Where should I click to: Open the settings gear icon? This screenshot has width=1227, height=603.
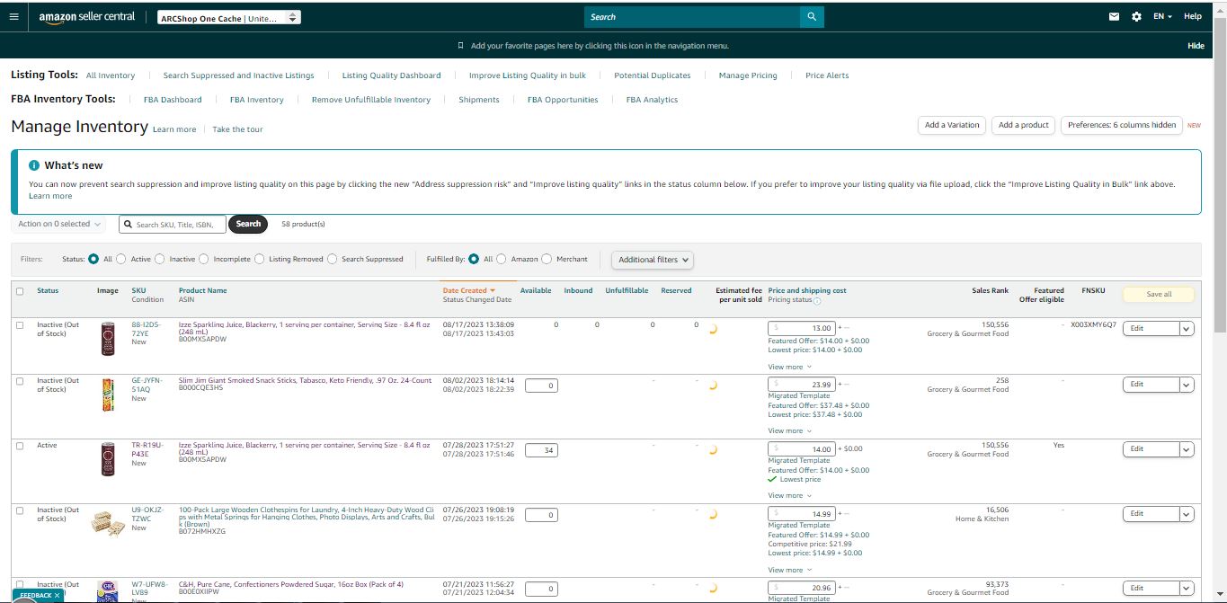click(1136, 17)
